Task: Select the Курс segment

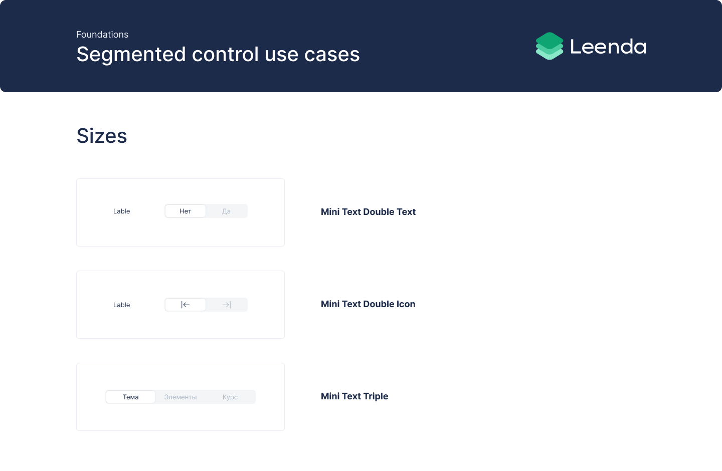Action: pyautogui.click(x=230, y=397)
